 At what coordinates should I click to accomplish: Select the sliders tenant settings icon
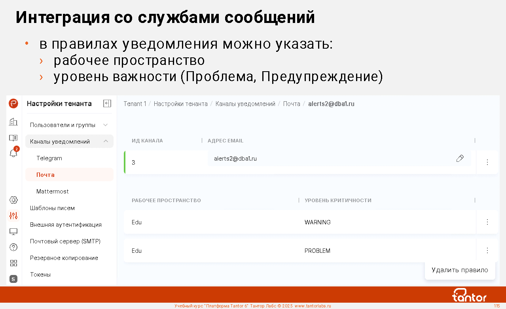tap(13, 216)
